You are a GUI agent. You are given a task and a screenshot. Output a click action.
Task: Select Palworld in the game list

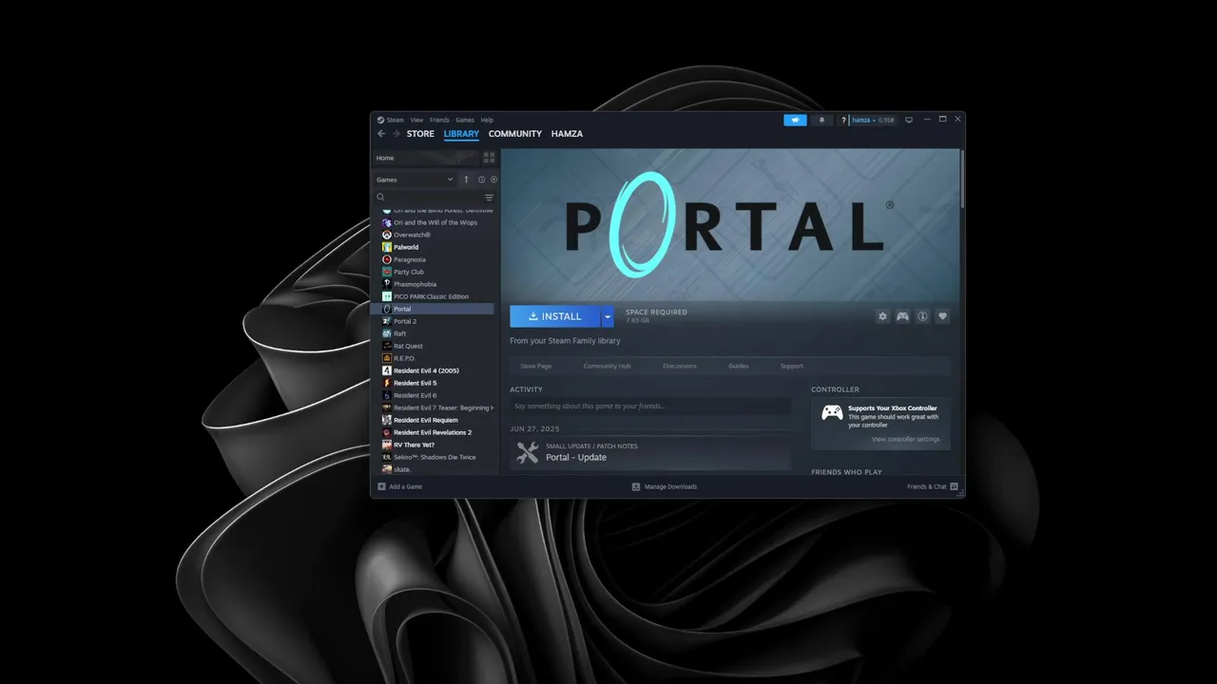tap(406, 247)
